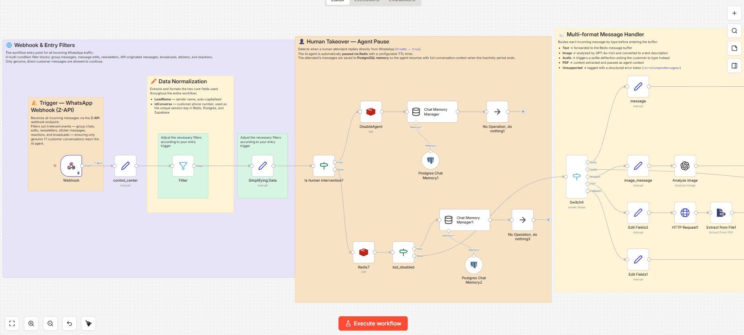The height and width of the screenshot is (335, 744).
Task: Select Multi-format Message Handler heading
Action: click(x=605, y=34)
